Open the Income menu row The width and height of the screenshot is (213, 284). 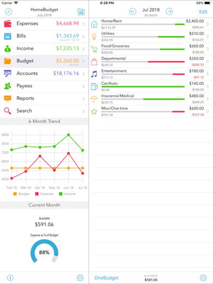(44, 49)
